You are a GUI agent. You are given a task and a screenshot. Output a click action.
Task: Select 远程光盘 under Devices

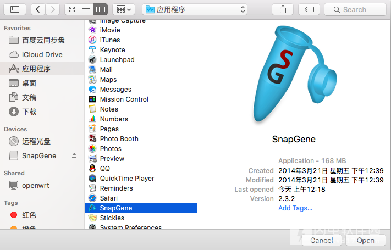(42, 141)
